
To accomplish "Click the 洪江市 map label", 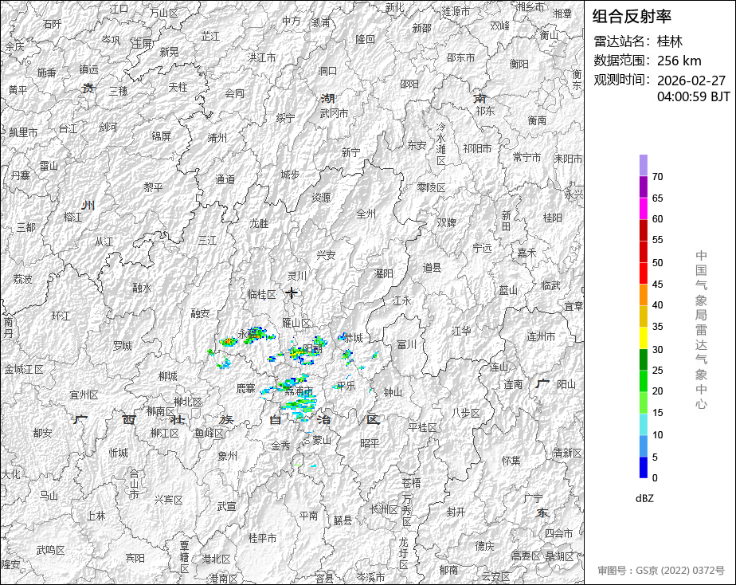I will (x=262, y=57).
